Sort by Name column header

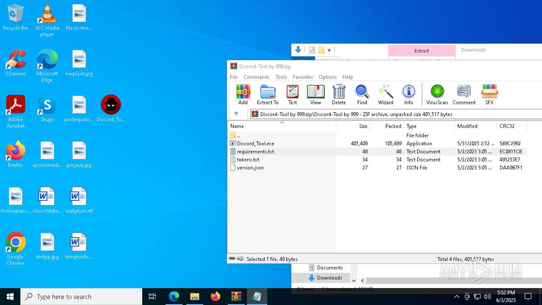282,126
